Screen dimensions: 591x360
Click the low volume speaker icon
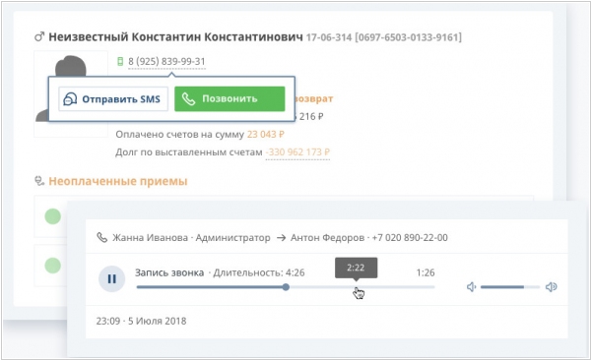click(471, 287)
